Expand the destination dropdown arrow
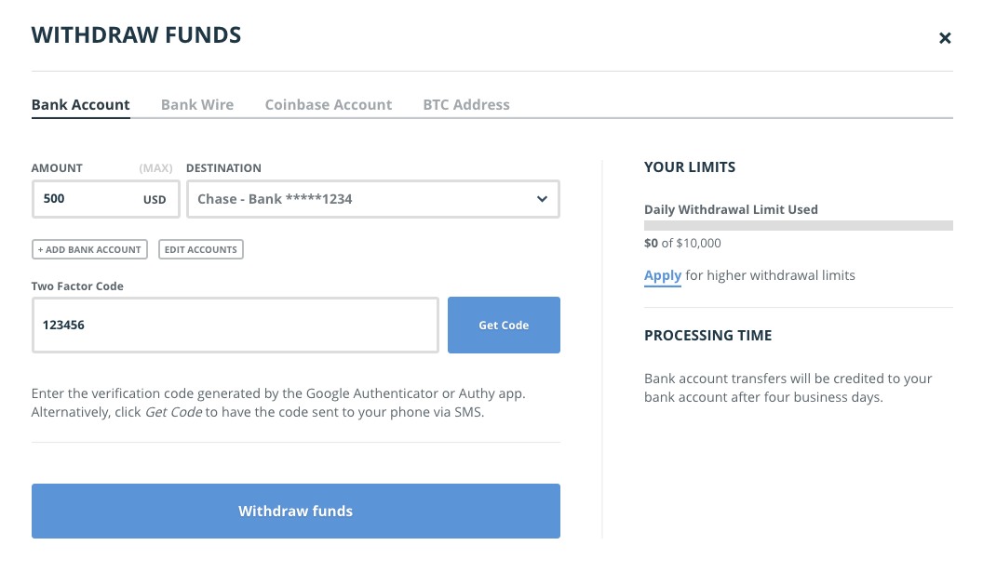Screen dimensions: 983x572 point(542,199)
